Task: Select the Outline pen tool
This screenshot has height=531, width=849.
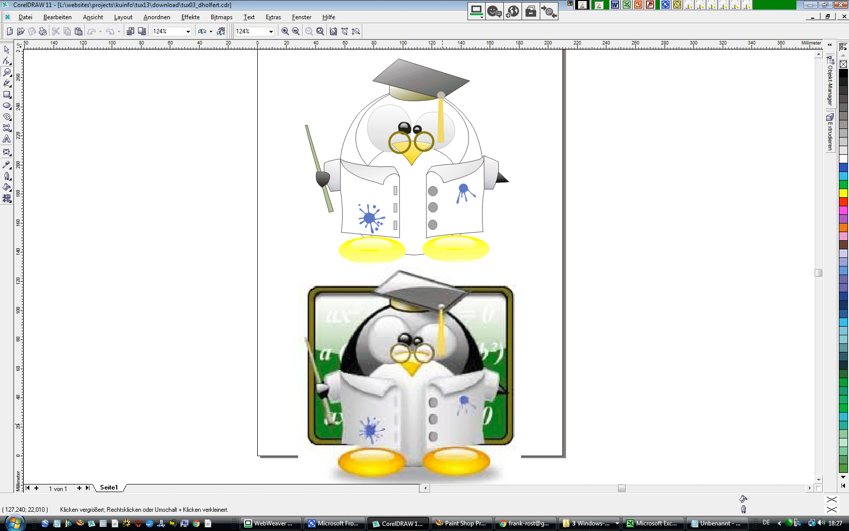Action: pyautogui.click(x=7, y=176)
